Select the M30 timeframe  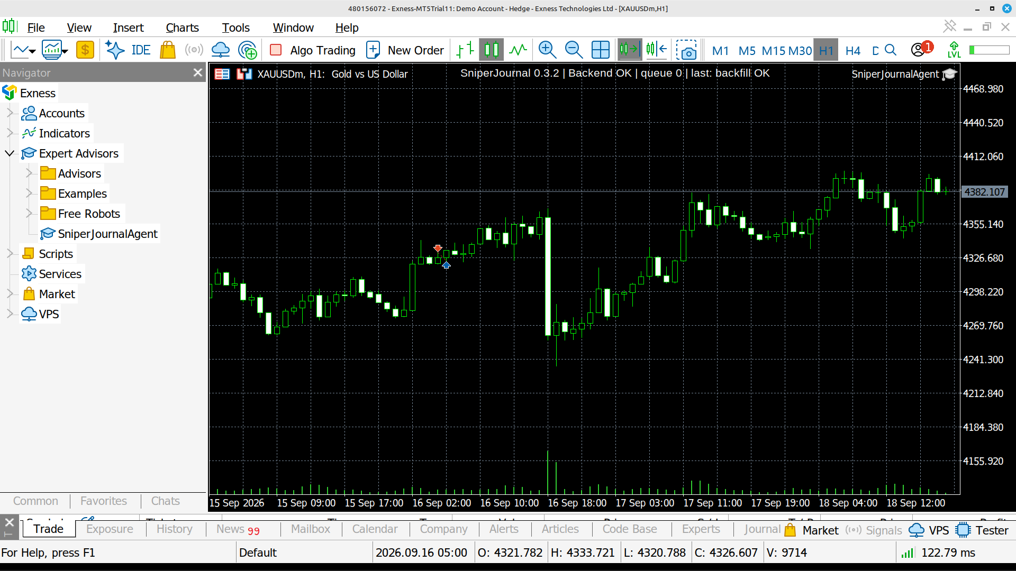(x=800, y=51)
